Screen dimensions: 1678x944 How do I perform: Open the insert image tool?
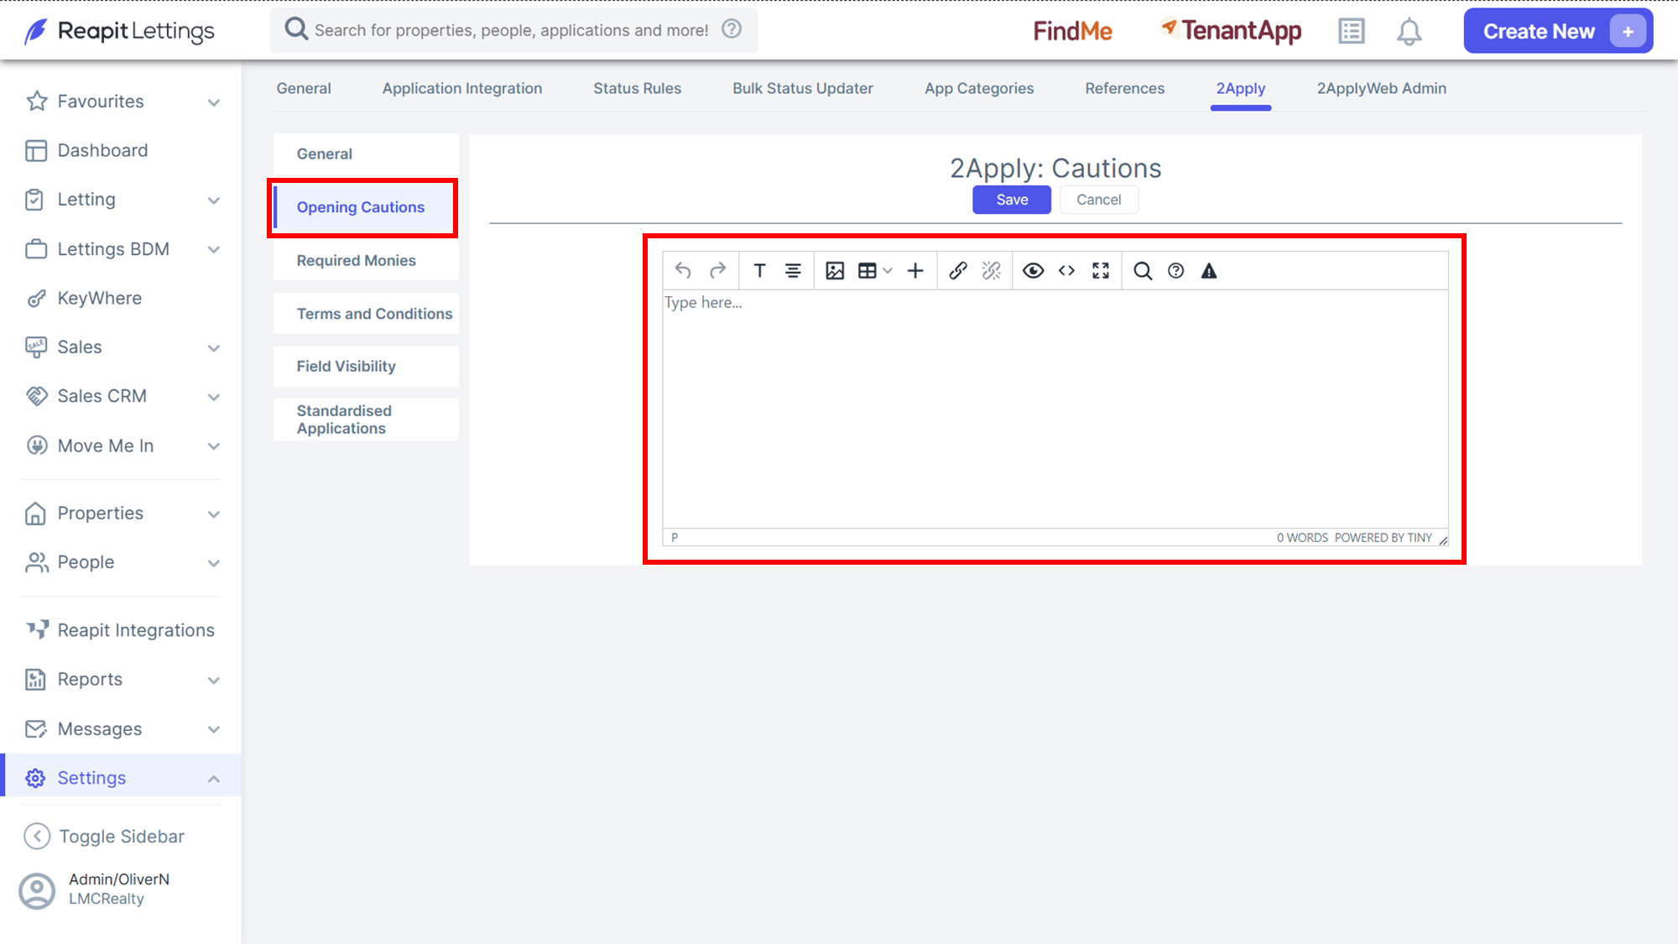(835, 270)
